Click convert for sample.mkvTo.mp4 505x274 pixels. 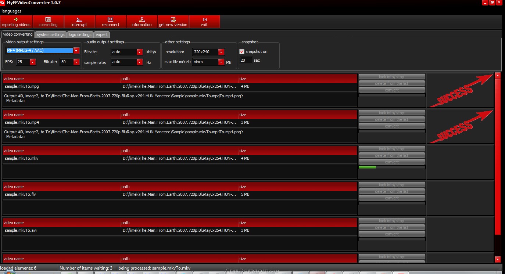click(x=392, y=126)
